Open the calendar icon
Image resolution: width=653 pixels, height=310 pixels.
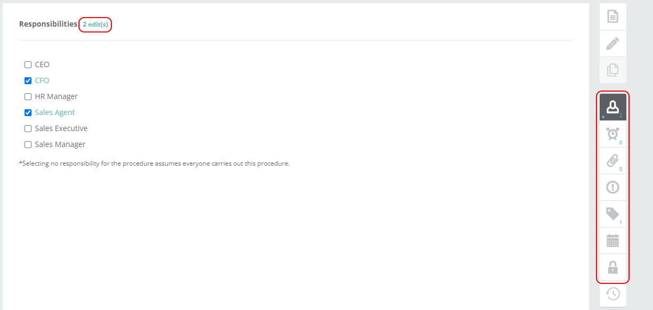[x=613, y=241]
